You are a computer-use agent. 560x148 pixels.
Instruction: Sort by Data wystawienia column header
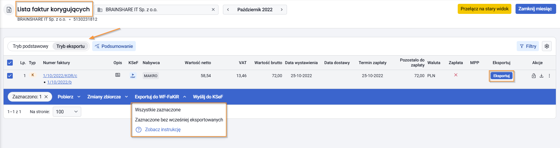(x=301, y=63)
